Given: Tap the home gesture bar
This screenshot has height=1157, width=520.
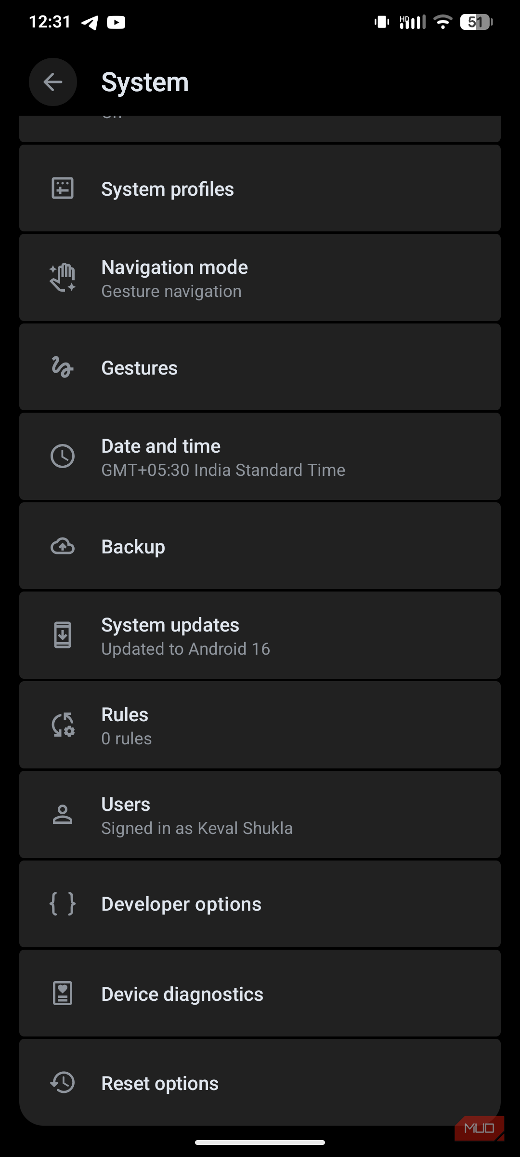Looking at the screenshot, I should click(x=260, y=1142).
